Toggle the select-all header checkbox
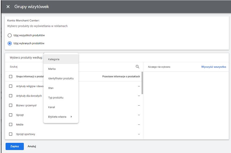 click(x=11, y=76)
